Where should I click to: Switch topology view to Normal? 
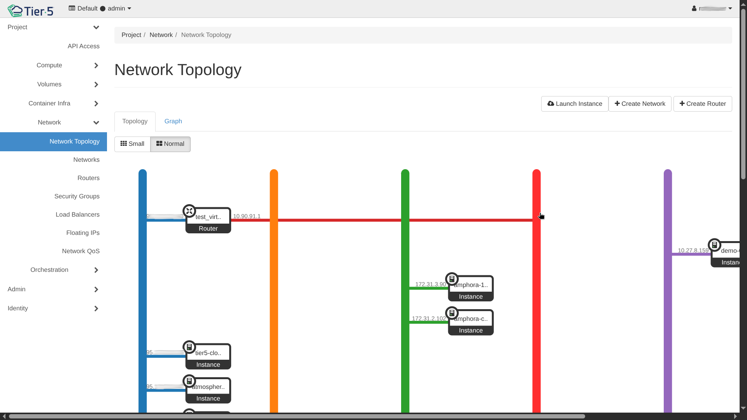coord(170,144)
